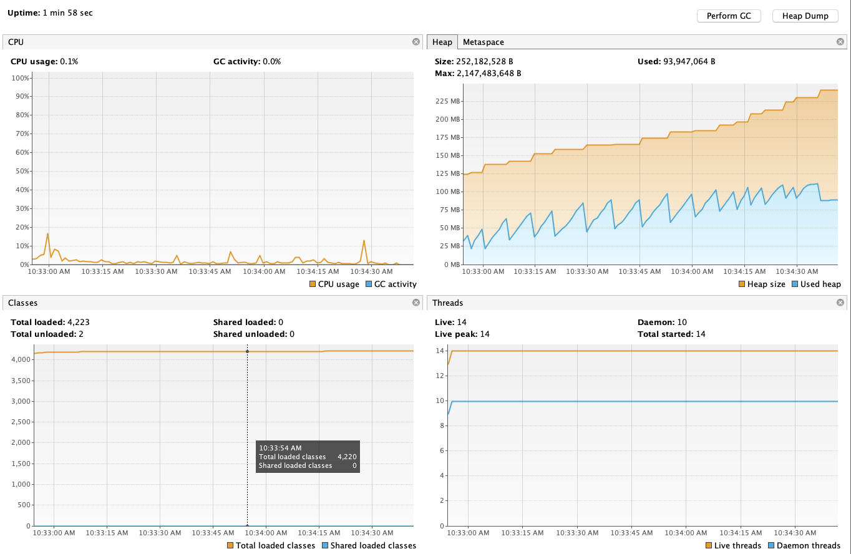Click the Shared loaded classes legend swatch
Viewport: 851px width, 554px height.
tap(325, 545)
